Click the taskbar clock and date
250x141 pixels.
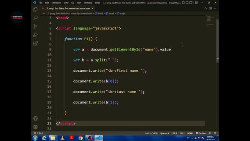[211, 138]
